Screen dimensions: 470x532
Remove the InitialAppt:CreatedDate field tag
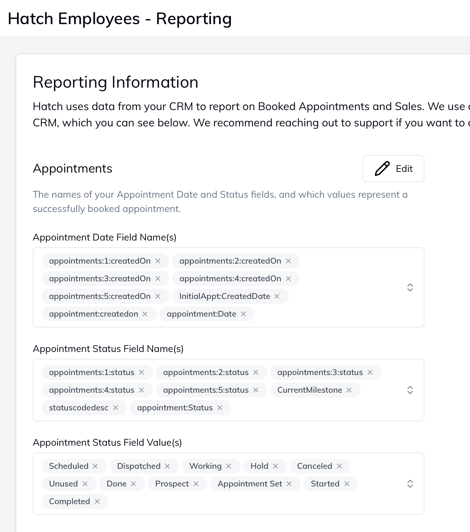276,296
